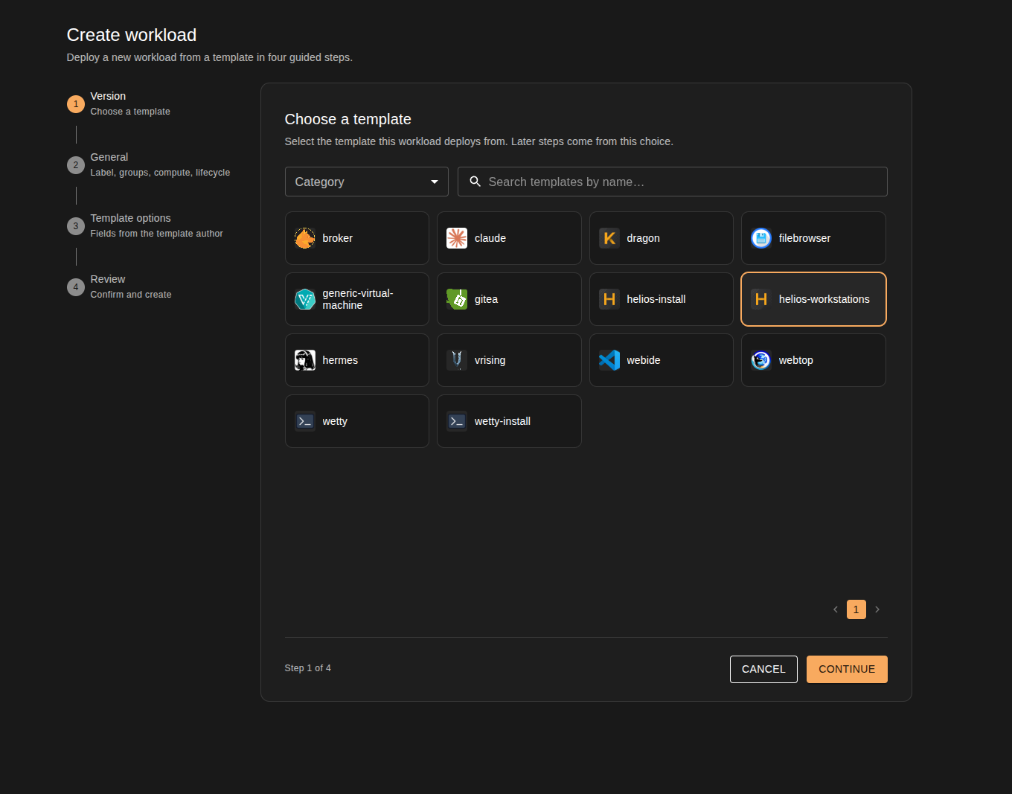Click the webide VS Code icon
Viewport: 1012px width, 794px height.
click(609, 360)
